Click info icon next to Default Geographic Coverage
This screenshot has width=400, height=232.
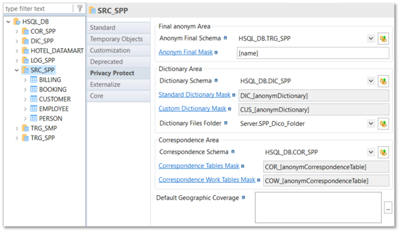click(x=243, y=198)
